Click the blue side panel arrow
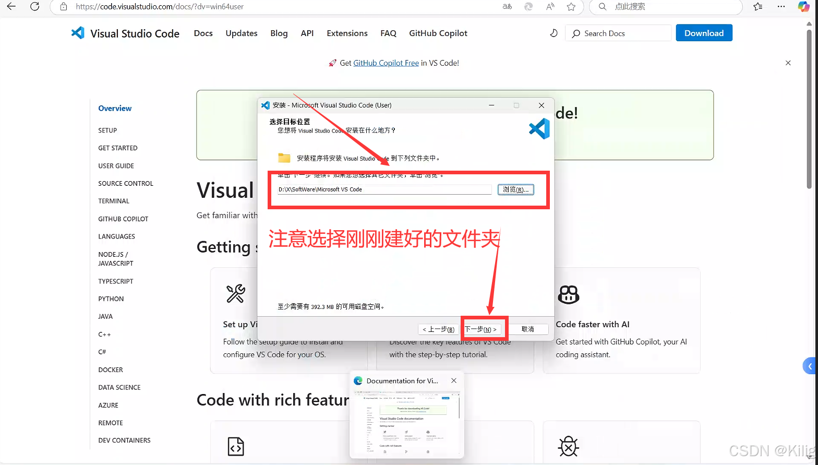 (810, 366)
